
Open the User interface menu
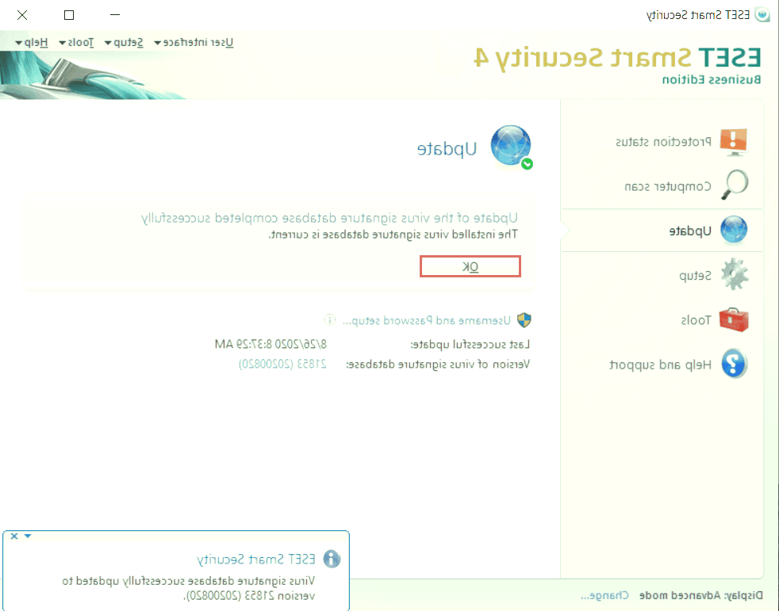194,42
